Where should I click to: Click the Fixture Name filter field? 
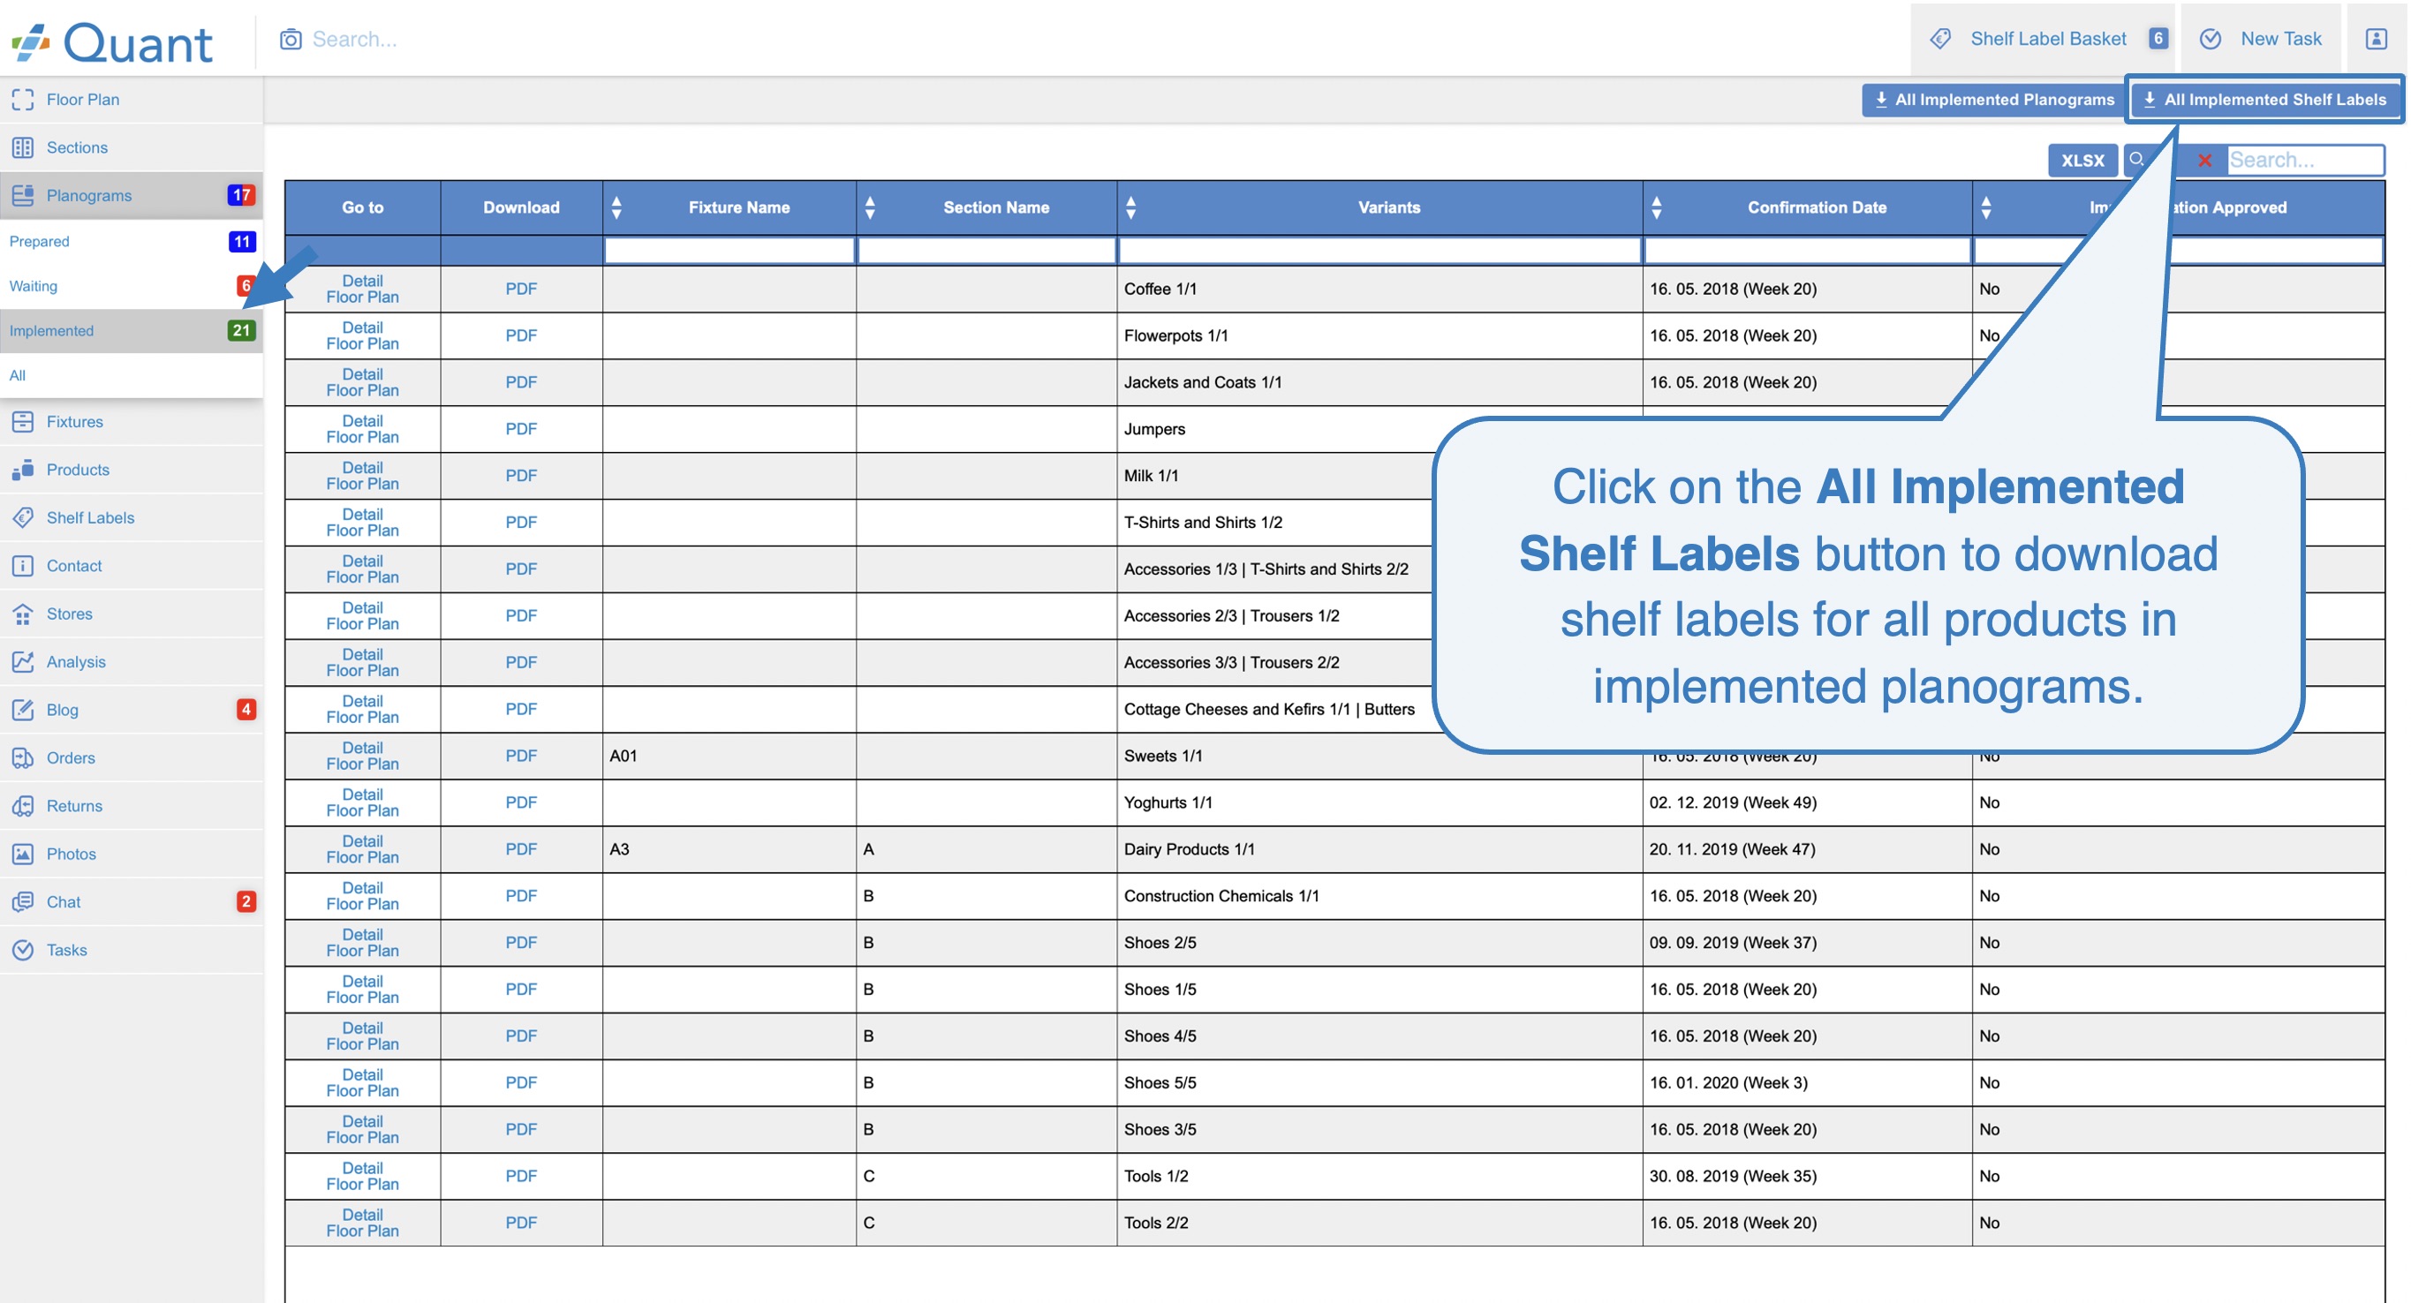tap(729, 250)
